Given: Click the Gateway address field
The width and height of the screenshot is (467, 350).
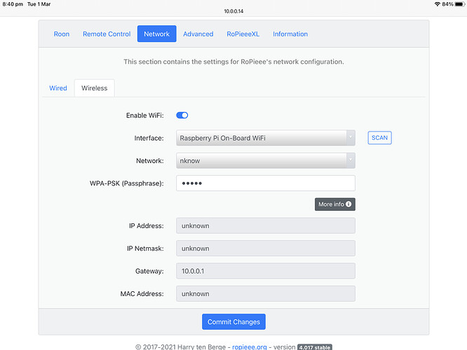Looking at the screenshot, I should point(266,271).
